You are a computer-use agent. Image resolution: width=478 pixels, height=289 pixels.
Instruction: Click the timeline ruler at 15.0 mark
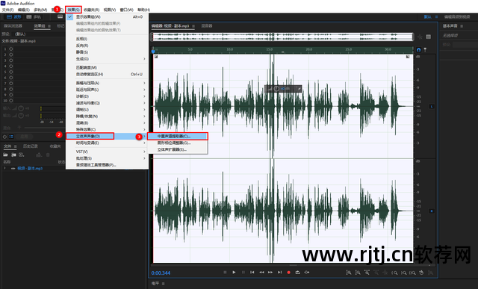click(x=269, y=49)
